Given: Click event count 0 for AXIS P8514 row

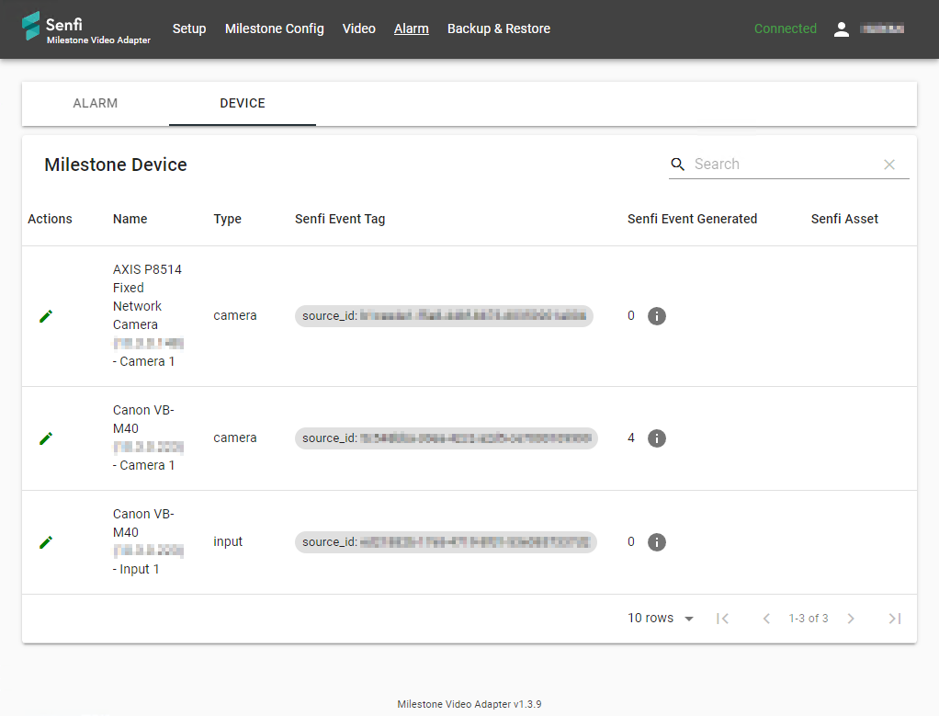Looking at the screenshot, I should click(631, 316).
